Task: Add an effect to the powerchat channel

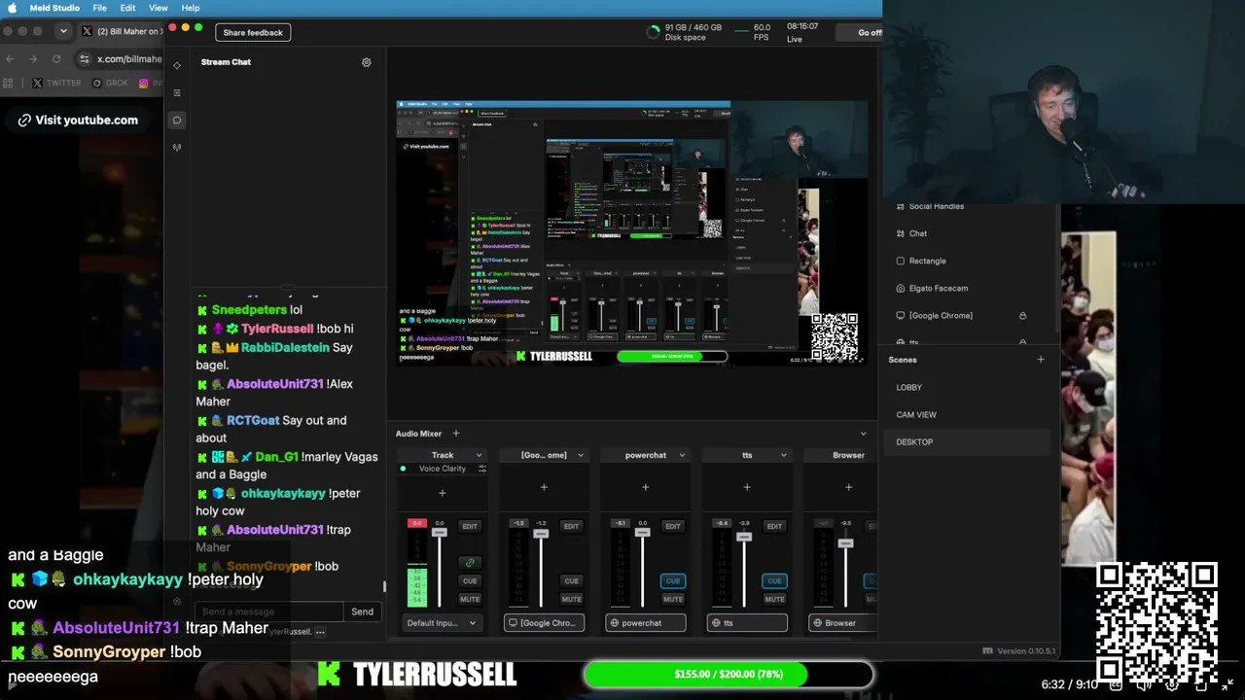Action: click(646, 487)
